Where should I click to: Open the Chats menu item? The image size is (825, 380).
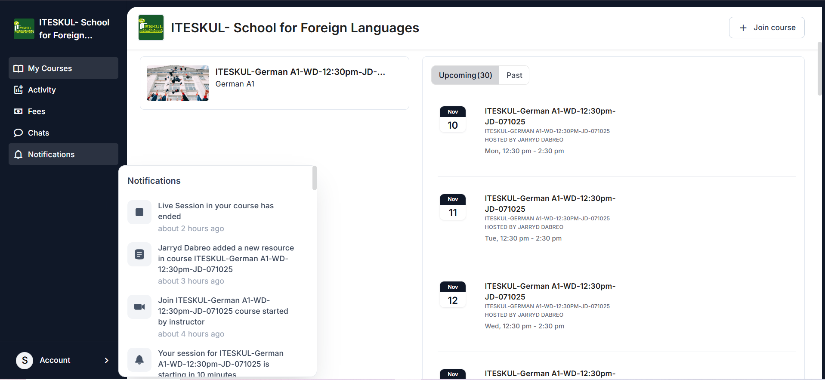point(63,133)
